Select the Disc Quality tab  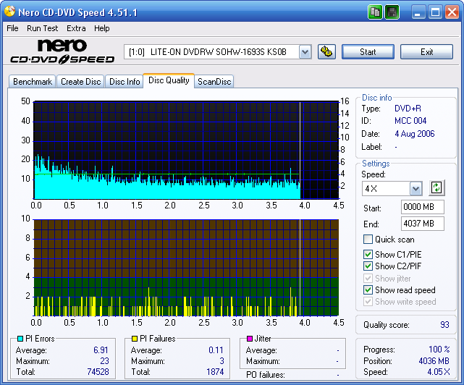[169, 80]
